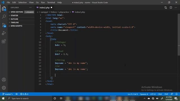Select the index2.php editor tab
The width and height of the screenshot is (180, 101).
click(x=44, y=8)
